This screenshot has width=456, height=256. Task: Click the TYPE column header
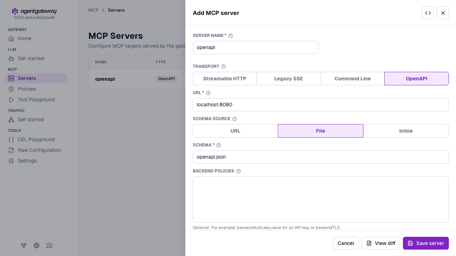[x=161, y=62]
